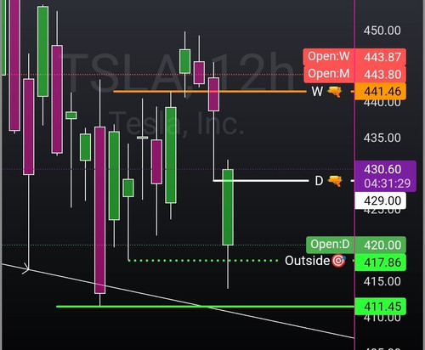Select the white 429.00 price tag
The width and height of the screenshot is (425, 350).
pyautogui.click(x=381, y=200)
